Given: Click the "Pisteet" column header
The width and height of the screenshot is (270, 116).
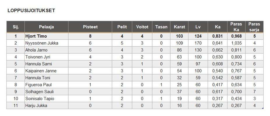Looking at the screenshot, I should [x=90, y=27].
